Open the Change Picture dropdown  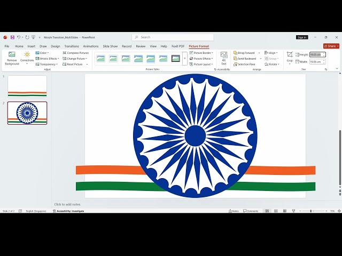point(75,59)
